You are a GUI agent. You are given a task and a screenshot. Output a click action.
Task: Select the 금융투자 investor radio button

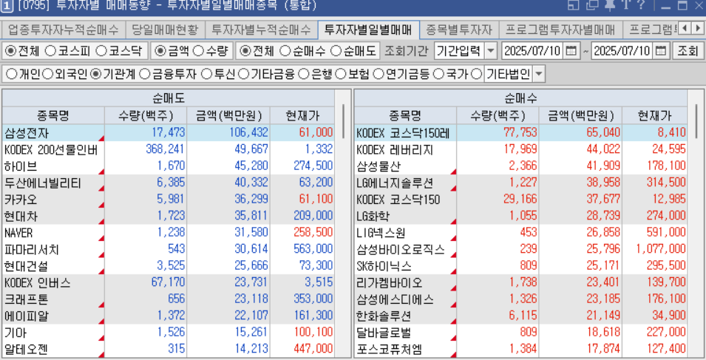[145, 74]
